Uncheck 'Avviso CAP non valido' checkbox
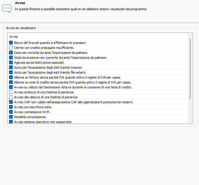 [11, 102]
